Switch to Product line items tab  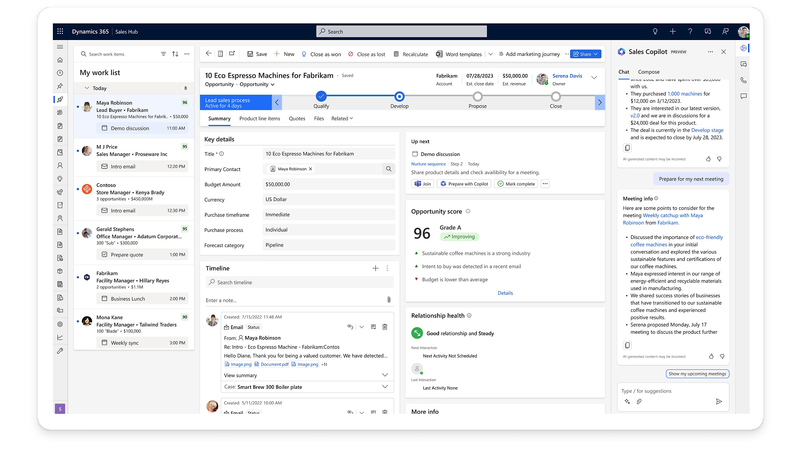[x=260, y=119]
